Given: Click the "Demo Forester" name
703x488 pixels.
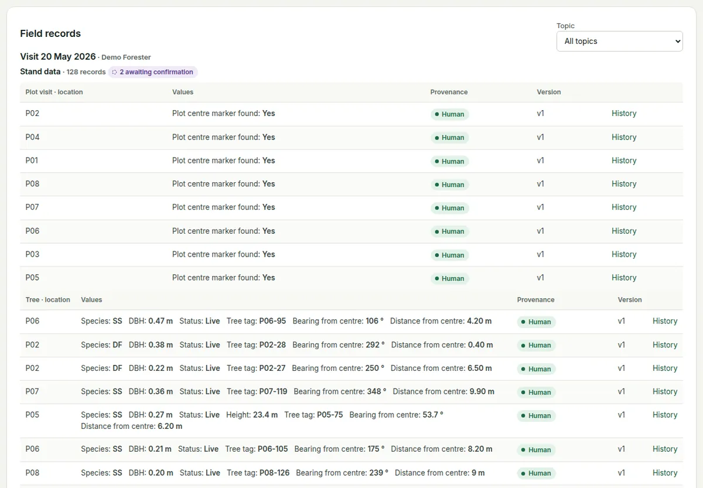Looking at the screenshot, I should click(x=126, y=57).
